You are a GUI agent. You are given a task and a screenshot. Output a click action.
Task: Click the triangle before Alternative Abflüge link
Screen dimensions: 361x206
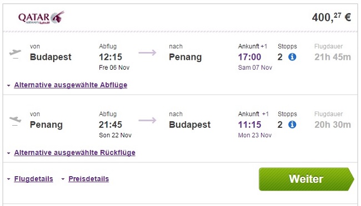pos(8,85)
